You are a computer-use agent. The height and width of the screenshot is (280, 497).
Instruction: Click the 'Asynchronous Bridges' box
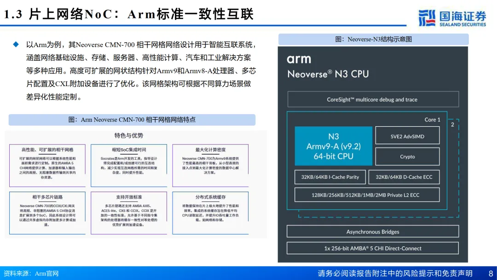(373, 232)
